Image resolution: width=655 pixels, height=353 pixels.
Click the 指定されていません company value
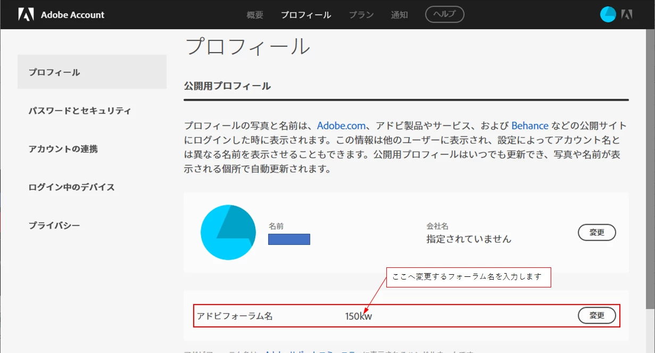click(x=469, y=239)
